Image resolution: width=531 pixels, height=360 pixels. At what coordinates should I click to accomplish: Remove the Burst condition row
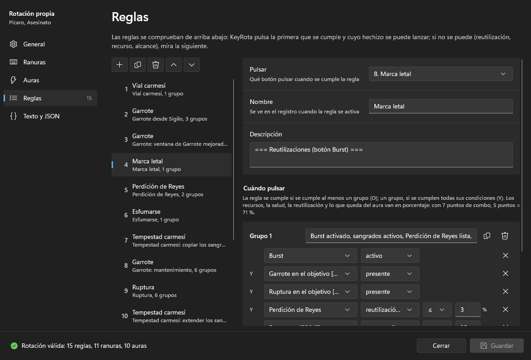click(x=506, y=255)
